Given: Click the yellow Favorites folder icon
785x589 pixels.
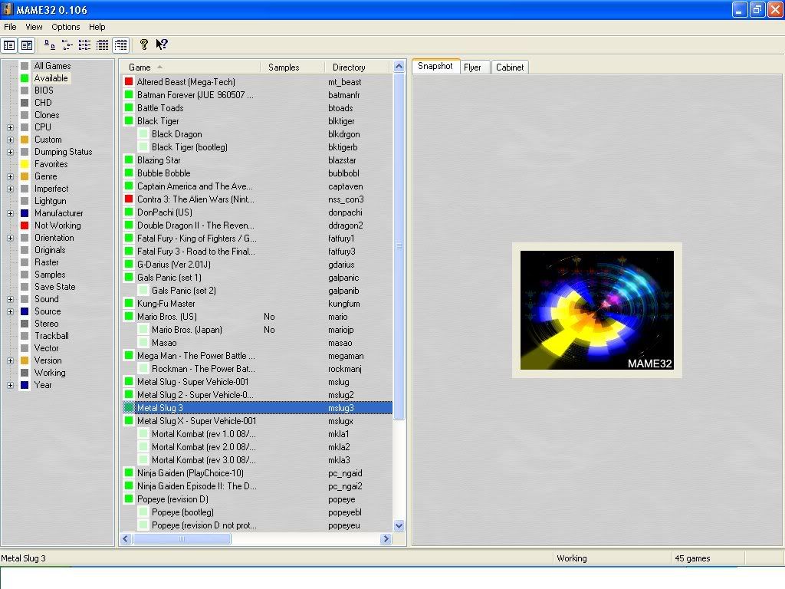Looking at the screenshot, I should click(24, 164).
